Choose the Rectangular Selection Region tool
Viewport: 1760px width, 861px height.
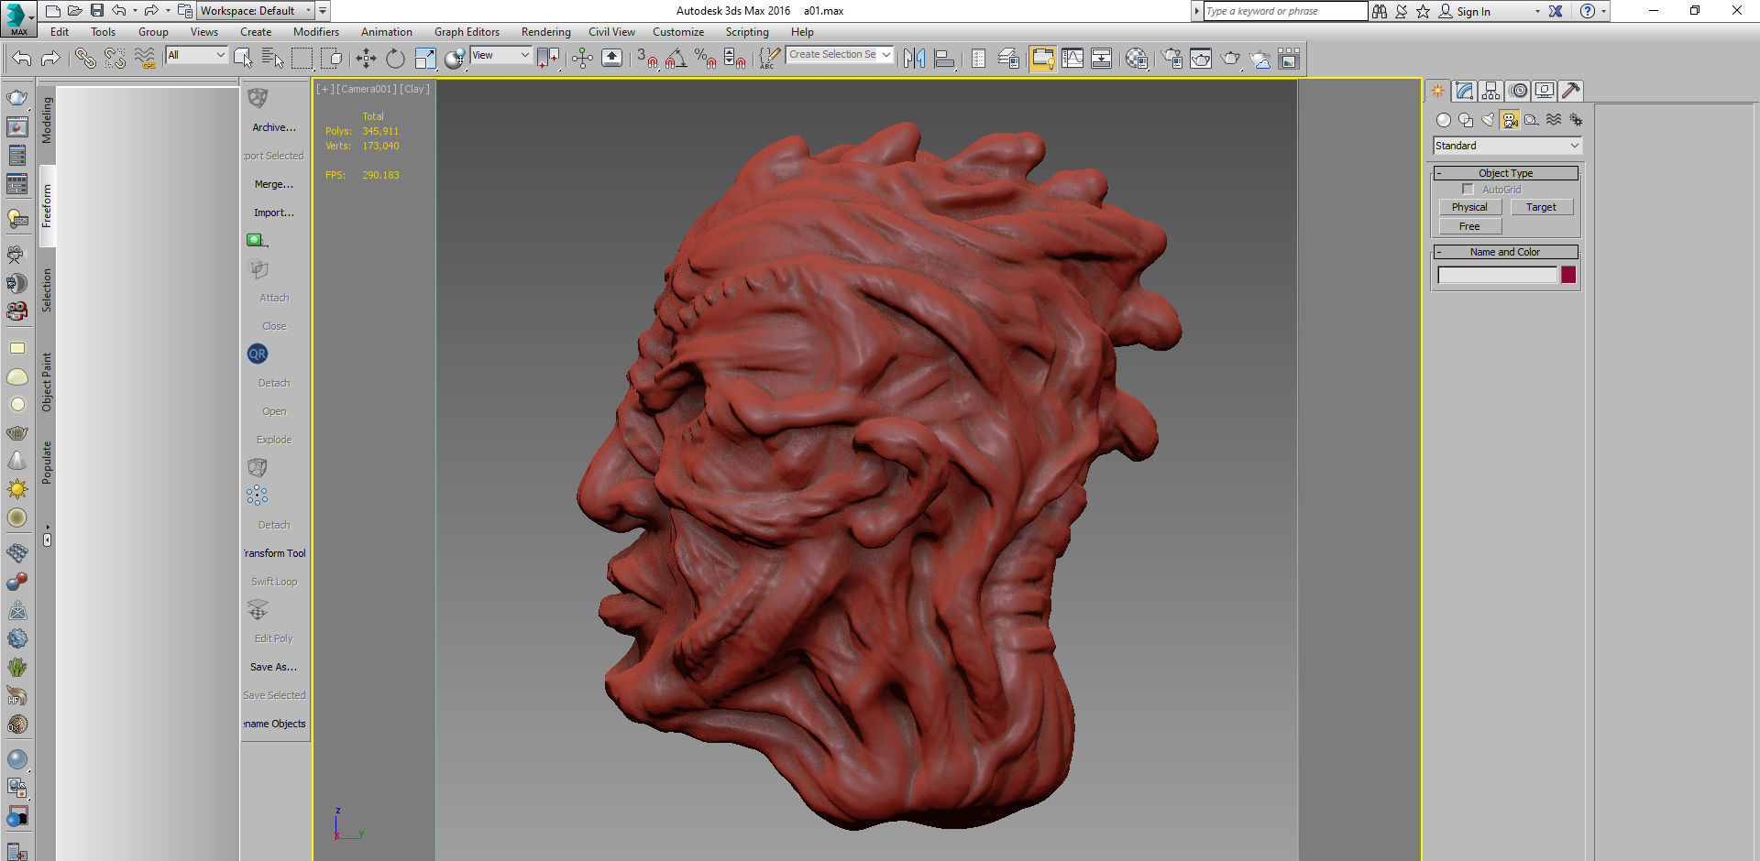click(x=302, y=59)
